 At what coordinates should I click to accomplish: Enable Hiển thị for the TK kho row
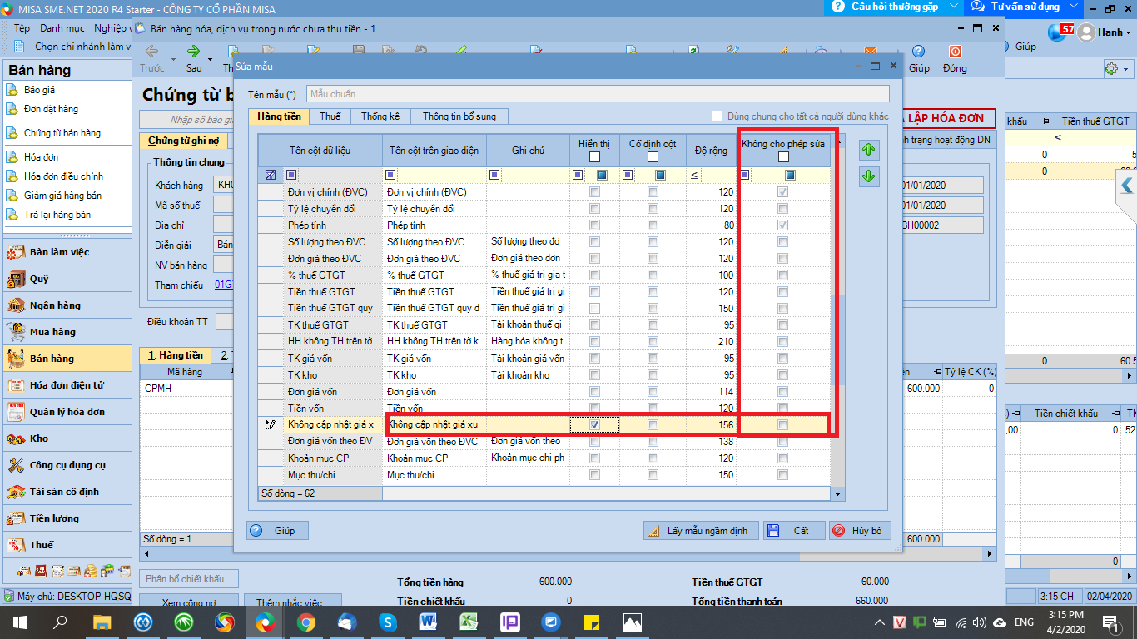click(594, 374)
